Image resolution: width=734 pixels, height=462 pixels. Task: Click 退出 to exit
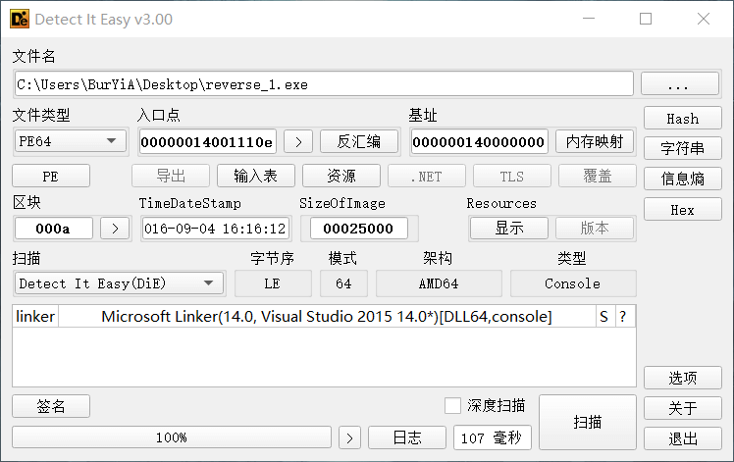(x=683, y=438)
